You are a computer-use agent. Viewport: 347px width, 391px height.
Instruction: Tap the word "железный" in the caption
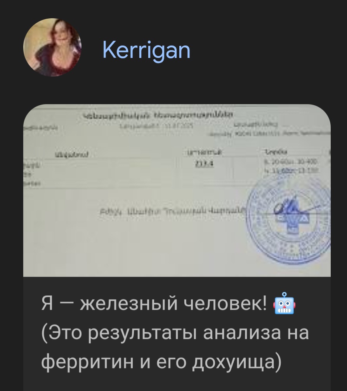click(128, 304)
